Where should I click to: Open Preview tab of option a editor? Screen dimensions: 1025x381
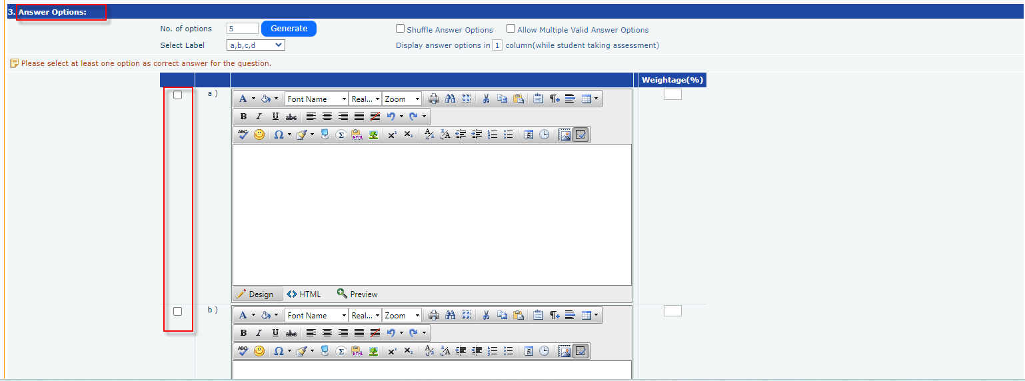(x=357, y=294)
